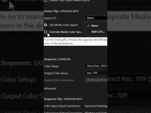This screenshot has height=113, width=151.
Task: Expand the Advanced section
Action: (x=50, y=89)
